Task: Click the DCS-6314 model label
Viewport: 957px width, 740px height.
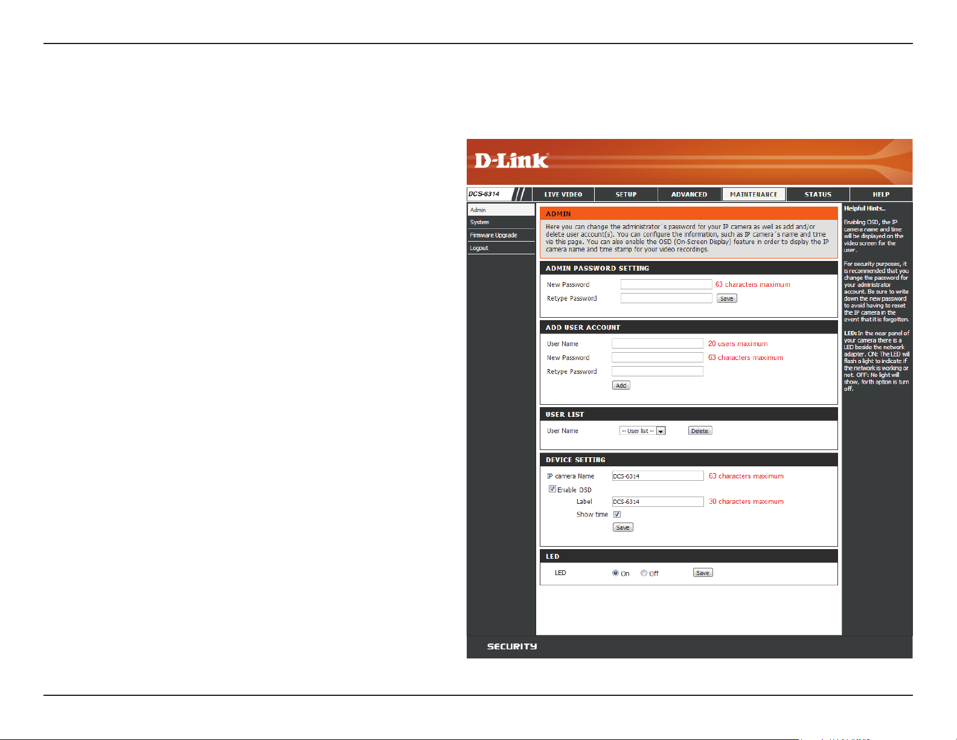Action: pos(484,194)
